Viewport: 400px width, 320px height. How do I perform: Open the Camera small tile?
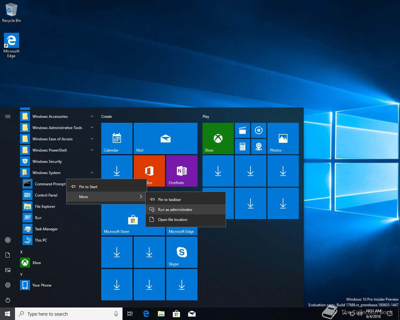pyautogui.click(x=259, y=147)
